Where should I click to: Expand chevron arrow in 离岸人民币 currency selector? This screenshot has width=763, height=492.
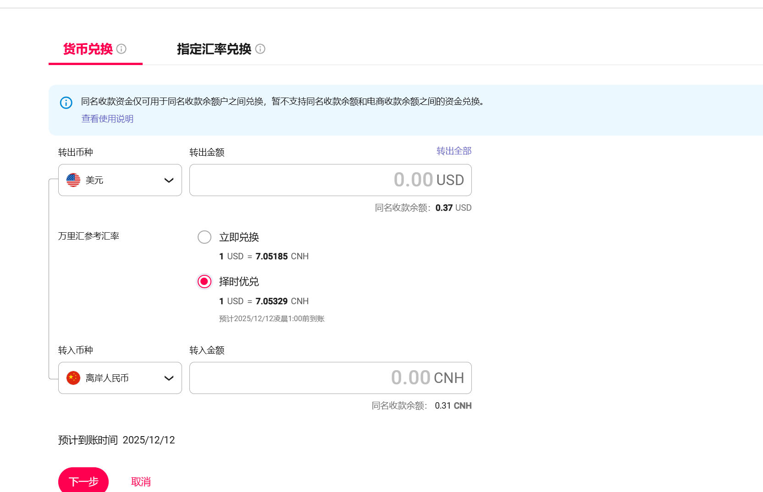[169, 378]
